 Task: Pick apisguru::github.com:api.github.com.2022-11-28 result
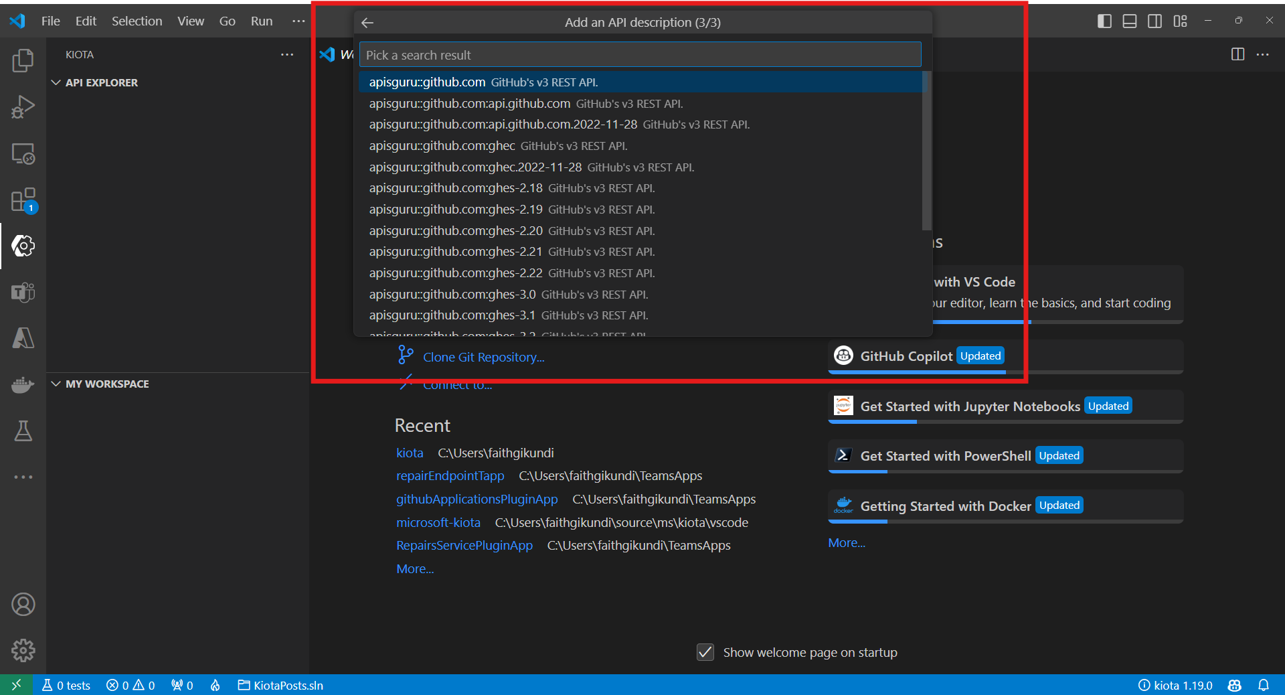click(640, 125)
